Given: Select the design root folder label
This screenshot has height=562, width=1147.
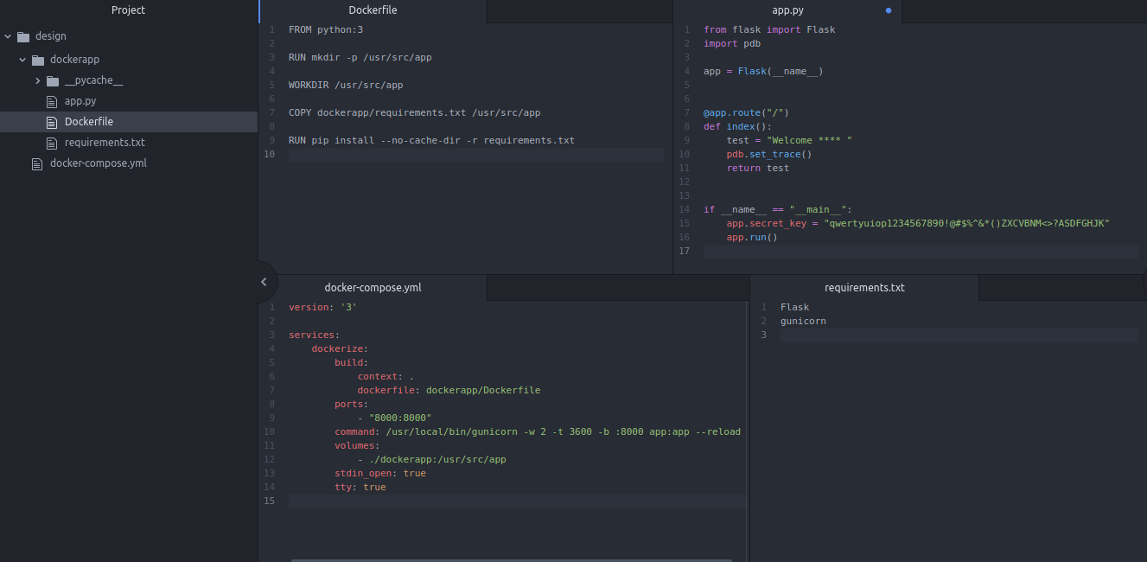Looking at the screenshot, I should tap(51, 36).
